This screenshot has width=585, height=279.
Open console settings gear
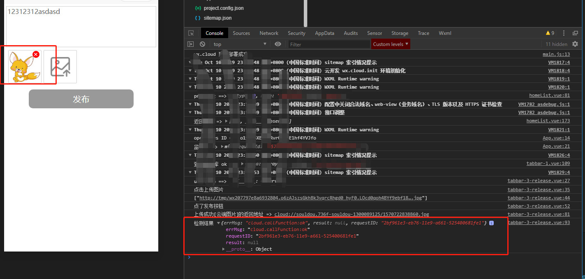(x=575, y=44)
